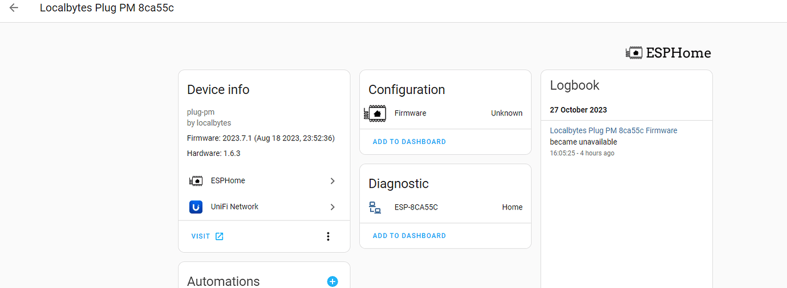Click the ESP-8CA55C Home state value
The image size is (787, 288).
point(512,207)
